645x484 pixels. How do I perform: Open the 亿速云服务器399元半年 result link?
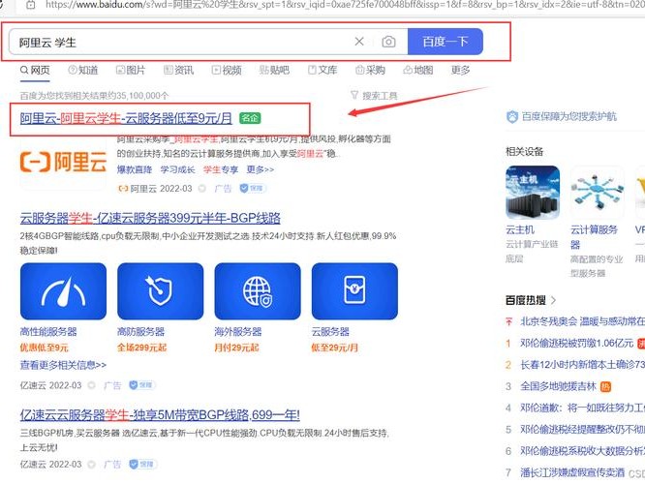pos(150,218)
